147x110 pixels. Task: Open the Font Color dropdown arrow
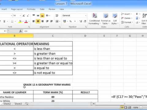pyautogui.click(x=29, y=21)
